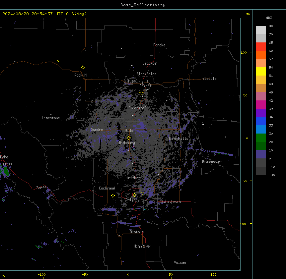Select the yellow diamond marker above Calgary label
286x279 pixels.
coord(134,195)
